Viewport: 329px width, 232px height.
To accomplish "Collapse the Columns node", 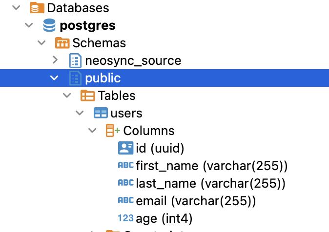I will pyautogui.click(x=92, y=131).
